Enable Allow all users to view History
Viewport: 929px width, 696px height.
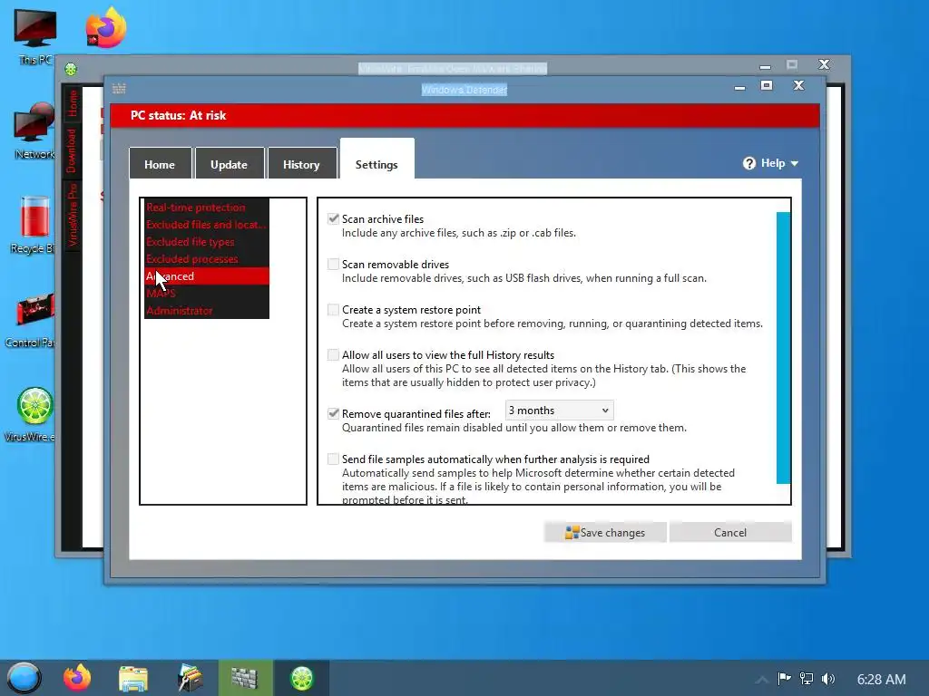[334, 355]
